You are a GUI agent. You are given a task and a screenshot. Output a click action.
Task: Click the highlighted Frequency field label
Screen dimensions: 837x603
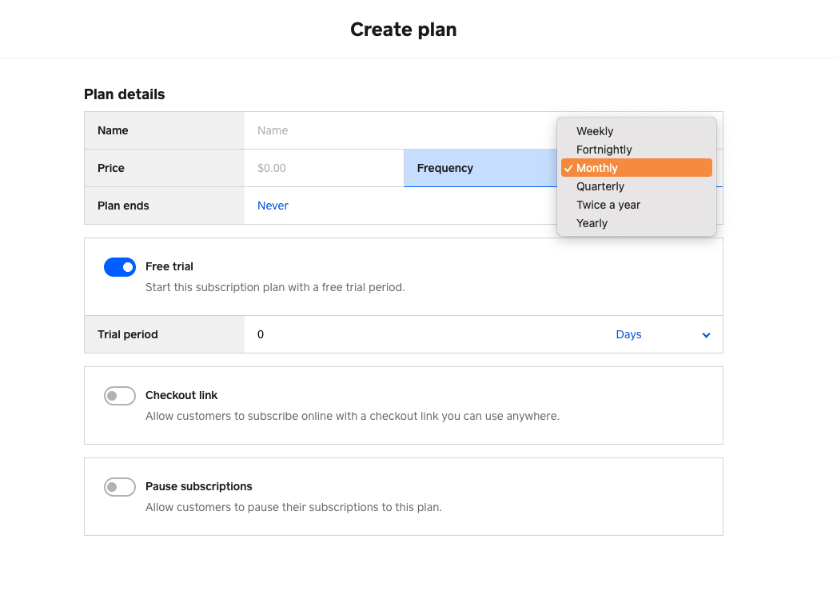coord(445,168)
